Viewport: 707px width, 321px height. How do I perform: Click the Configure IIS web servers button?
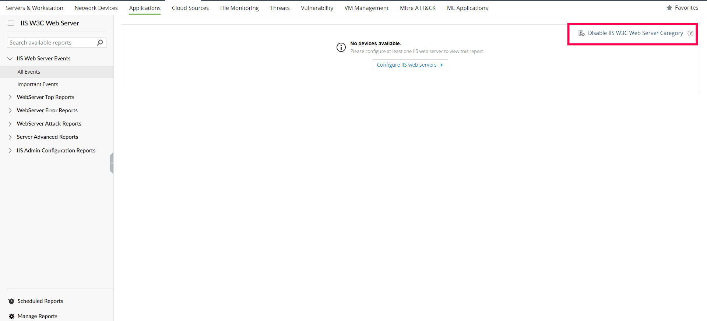[x=410, y=65]
